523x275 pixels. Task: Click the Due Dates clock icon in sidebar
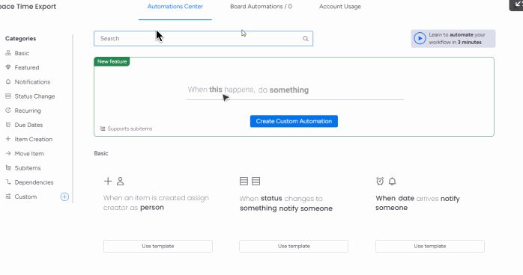click(8, 125)
